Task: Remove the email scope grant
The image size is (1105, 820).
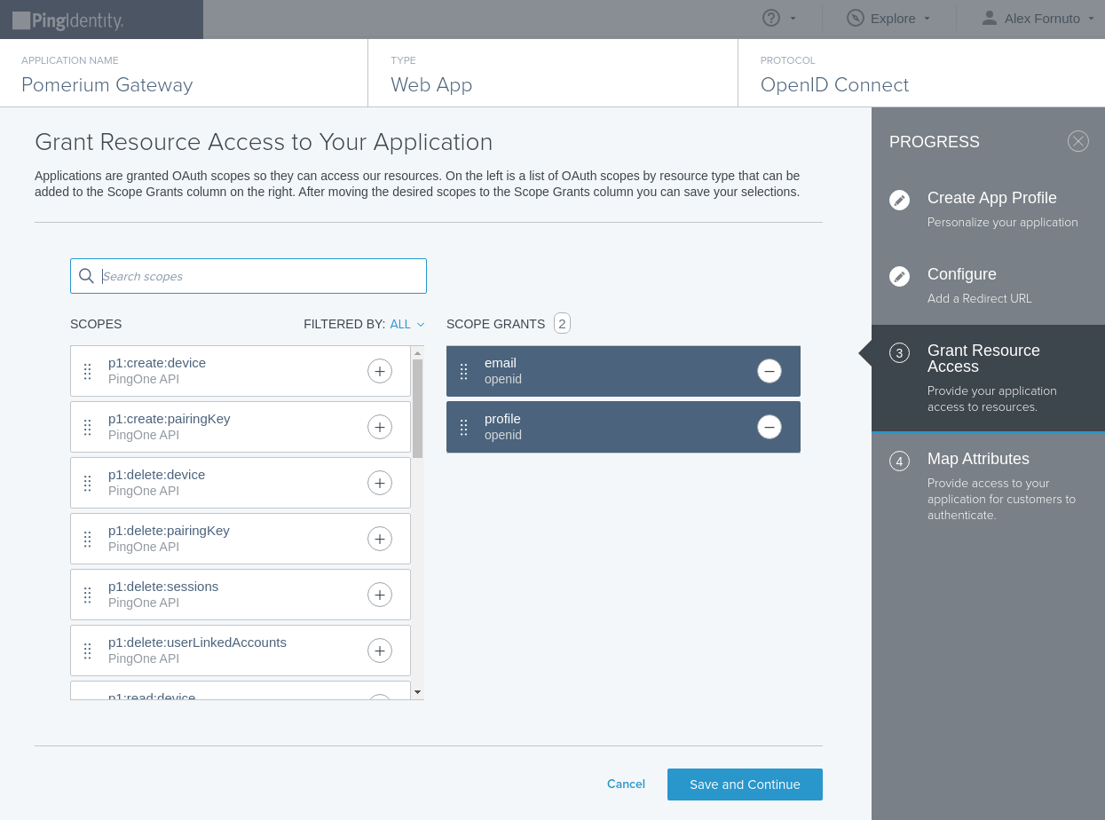Action: (x=770, y=371)
